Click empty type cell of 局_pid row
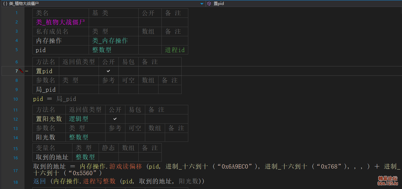The image size is (402, 189). [79, 89]
